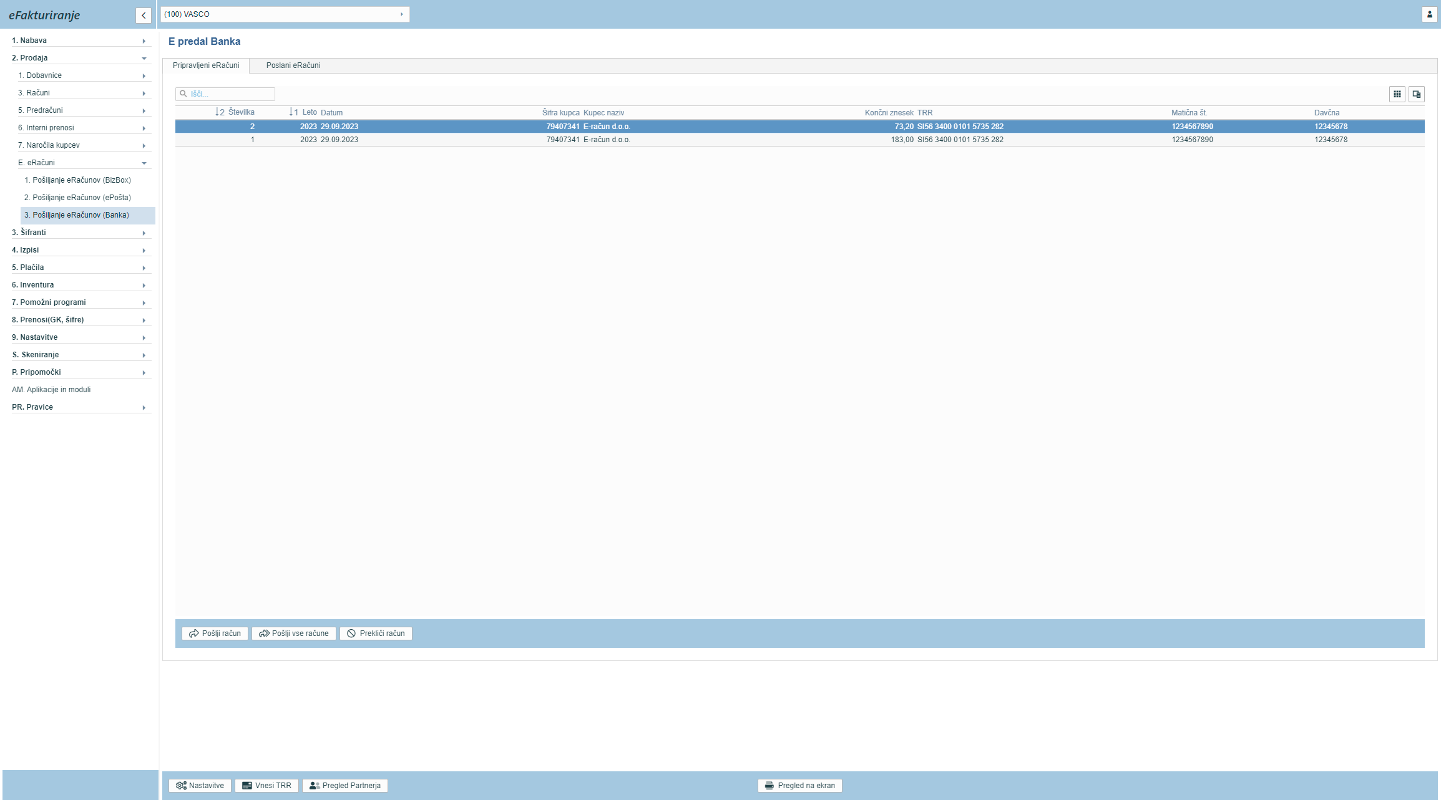Click the Leto column sort icon
The width and height of the screenshot is (1441, 800).
coord(294,112)
